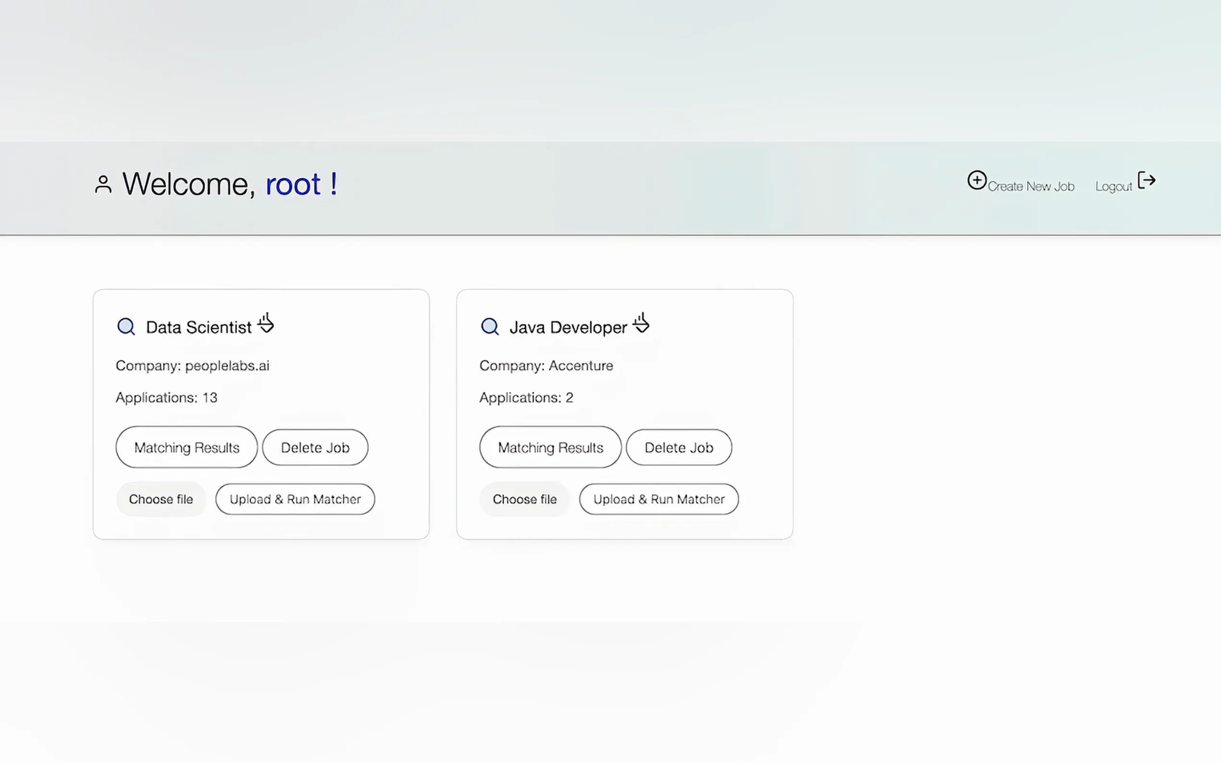This screenshot has width=1221, height=763.
Task: Click the plus circle Create New Job icon
Action: [977, 180]
